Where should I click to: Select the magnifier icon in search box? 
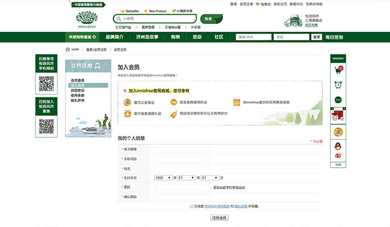click(119, 19)
